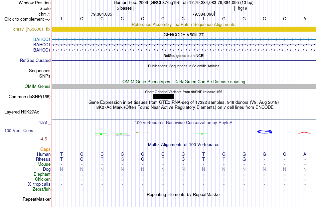This screenshot has height=207, width=316.
Task: Click the 'Sequences' track label
Action: click(40, 71)
